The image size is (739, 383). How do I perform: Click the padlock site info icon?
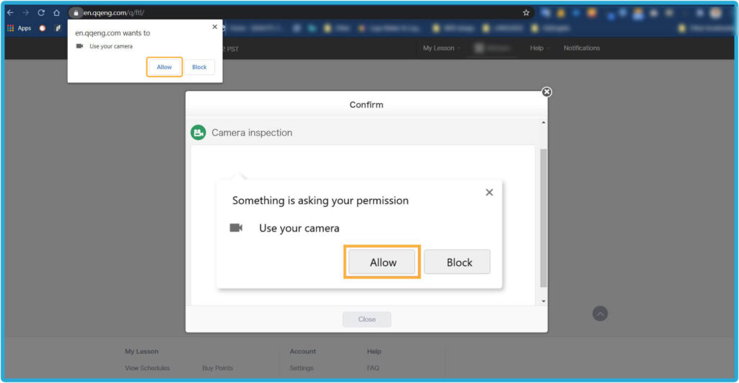[75, 13]
